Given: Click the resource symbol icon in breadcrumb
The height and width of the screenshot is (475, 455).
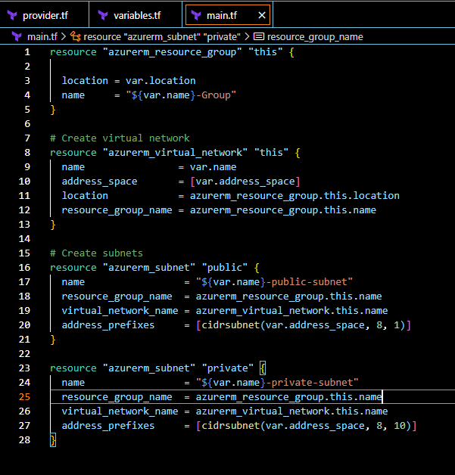Looking at the screenshot, I should (x=76, y=36).
